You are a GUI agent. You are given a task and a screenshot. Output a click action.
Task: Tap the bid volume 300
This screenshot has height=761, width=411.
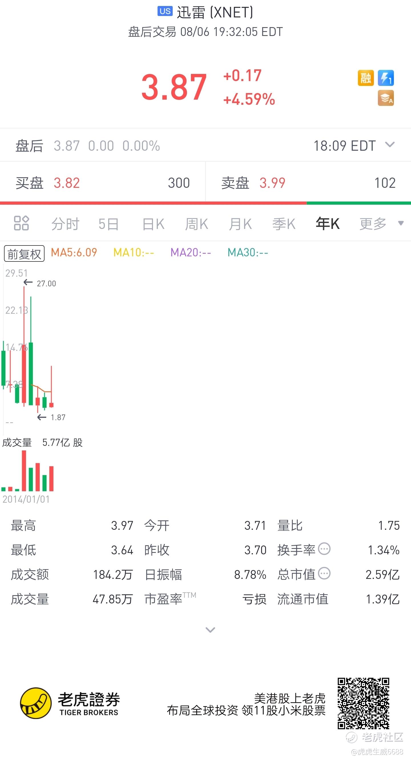[x=179, y=183]
